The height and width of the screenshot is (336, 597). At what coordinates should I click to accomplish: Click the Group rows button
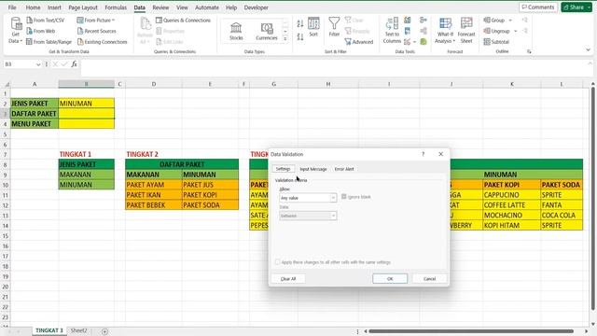tap(494, 21)
